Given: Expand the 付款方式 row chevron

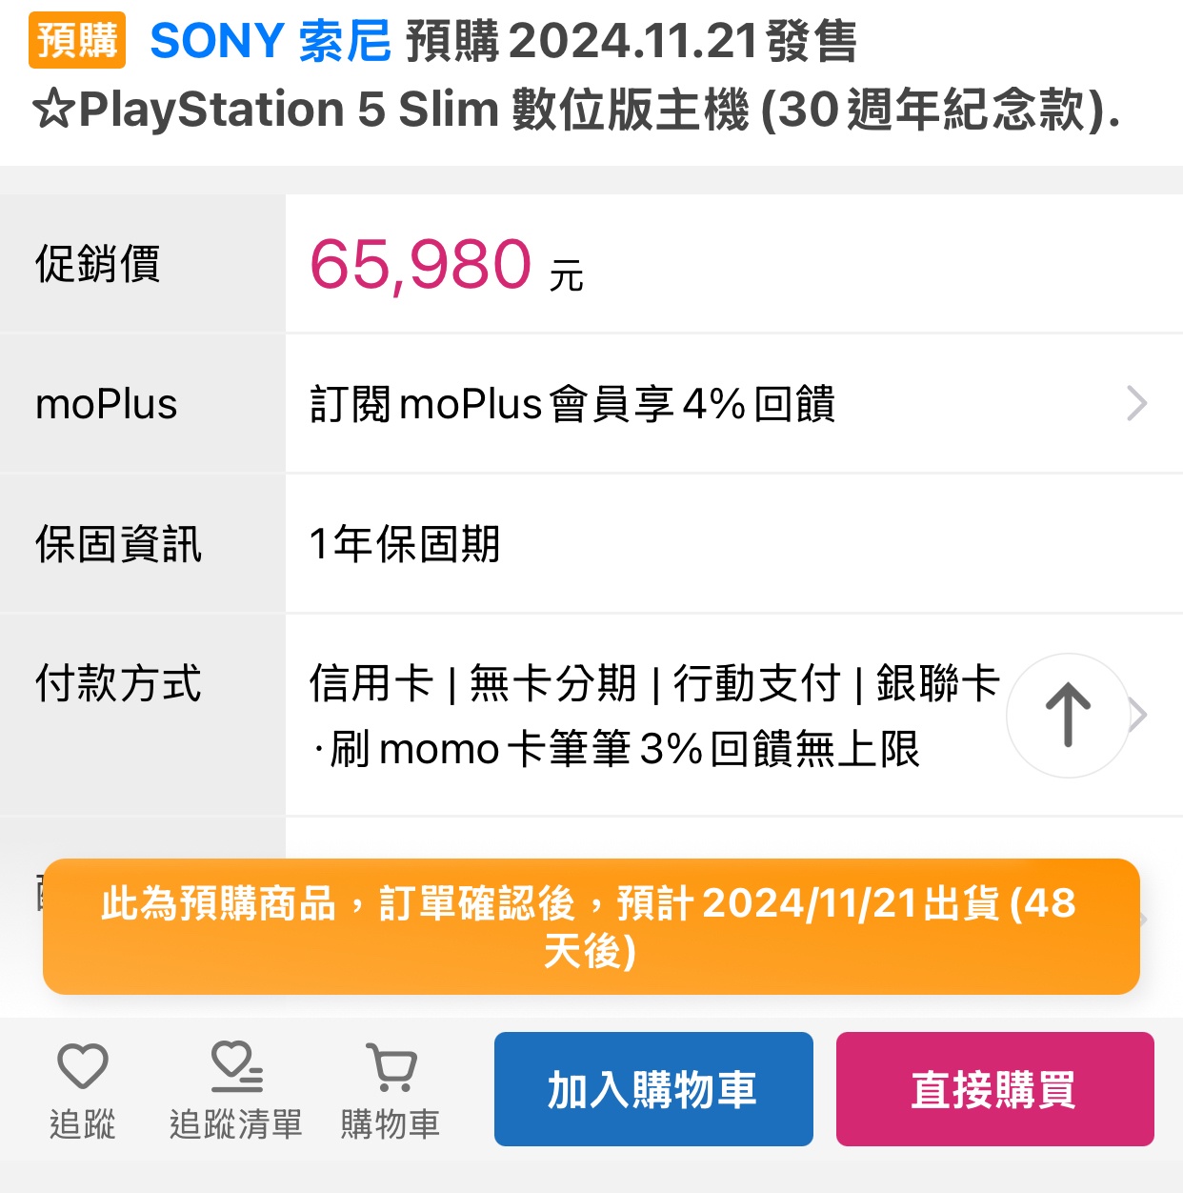Looking at the screenshot, I should click(x=1139, y=715).
